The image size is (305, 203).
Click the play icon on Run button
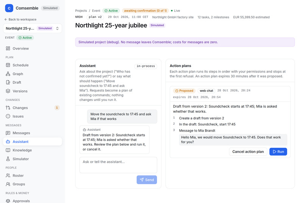(x=274, y=152)
